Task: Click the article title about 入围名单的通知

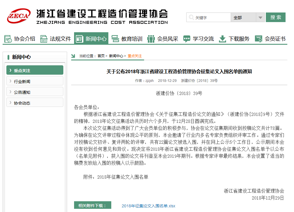Action: tap(179, 71)
